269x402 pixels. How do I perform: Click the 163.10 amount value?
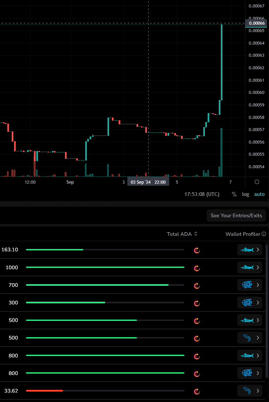(10, 250)
